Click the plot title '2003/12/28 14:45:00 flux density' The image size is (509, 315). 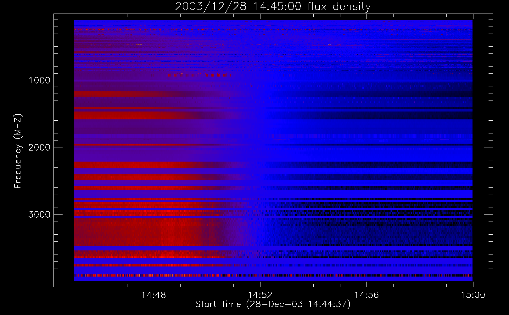click(x=273, y=7)
